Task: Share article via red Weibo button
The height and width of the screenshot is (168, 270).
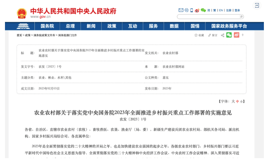Action: point(236,35)
